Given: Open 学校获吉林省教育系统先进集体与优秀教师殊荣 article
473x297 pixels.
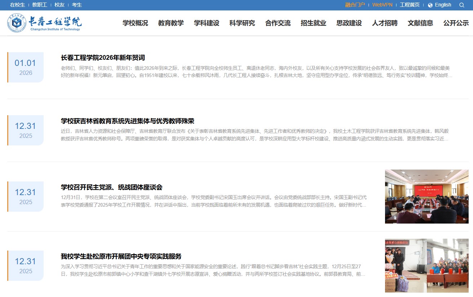Looking at the screenshot, I should (x=128, y=121).
